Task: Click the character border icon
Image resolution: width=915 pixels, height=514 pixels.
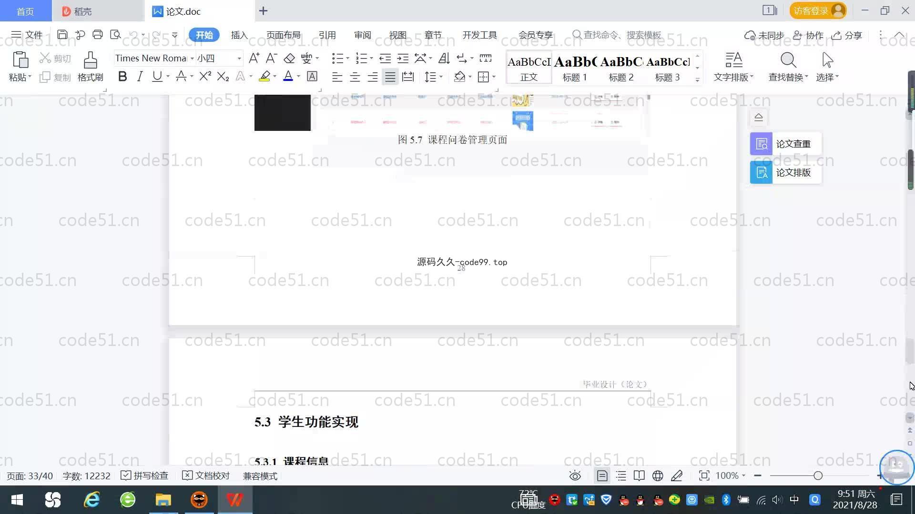Action: point(312,76)
